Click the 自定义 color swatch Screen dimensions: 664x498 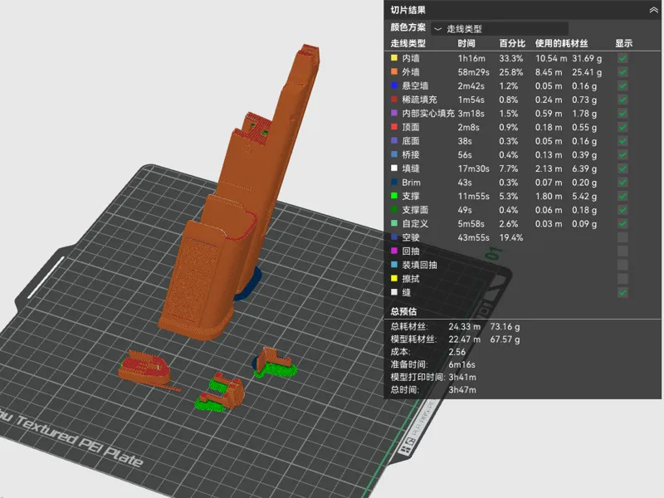(394, 223)
